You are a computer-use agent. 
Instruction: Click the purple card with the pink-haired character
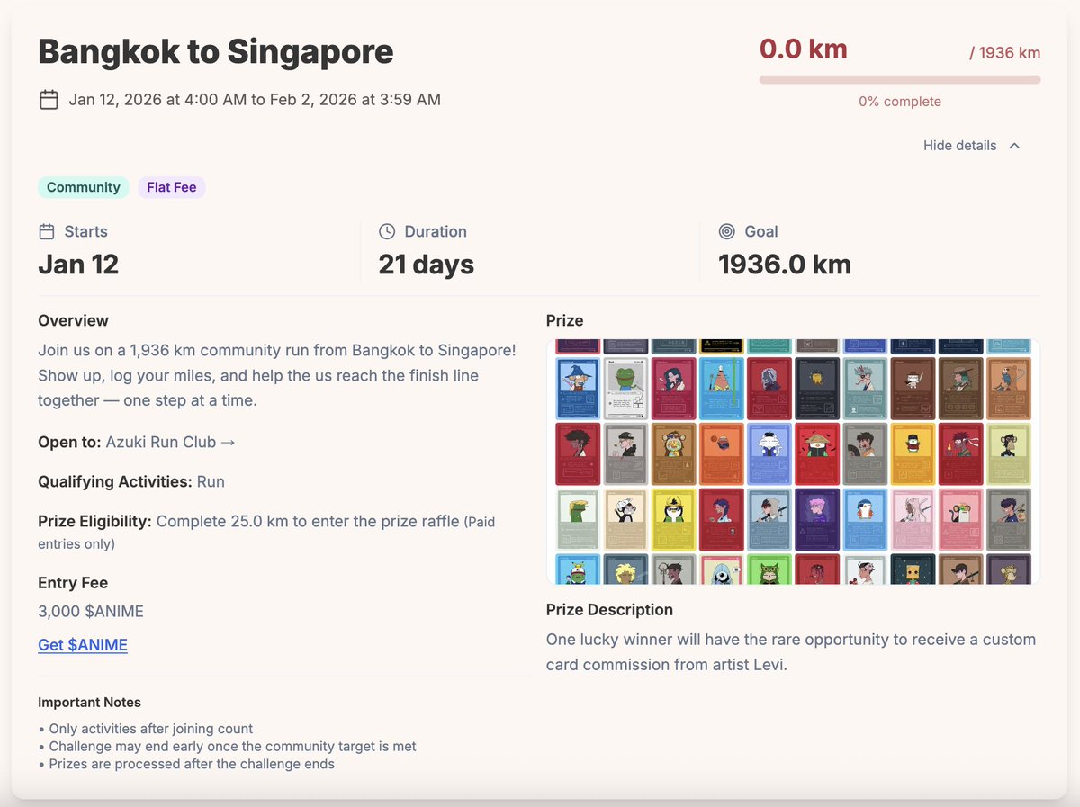(x=816, y=519)
